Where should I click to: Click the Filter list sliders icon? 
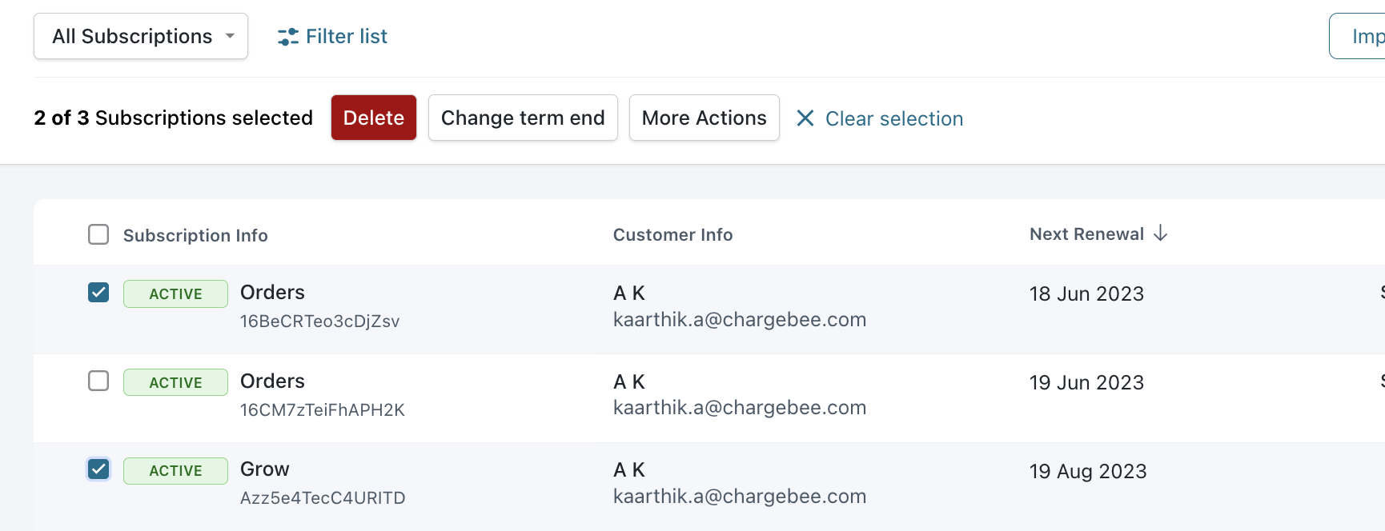(287, 37)
